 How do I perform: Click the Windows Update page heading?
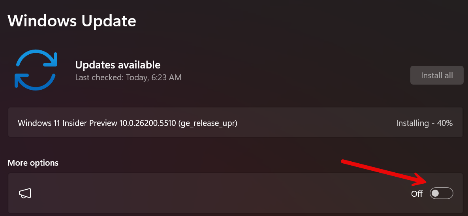click(x=72, y=21)
